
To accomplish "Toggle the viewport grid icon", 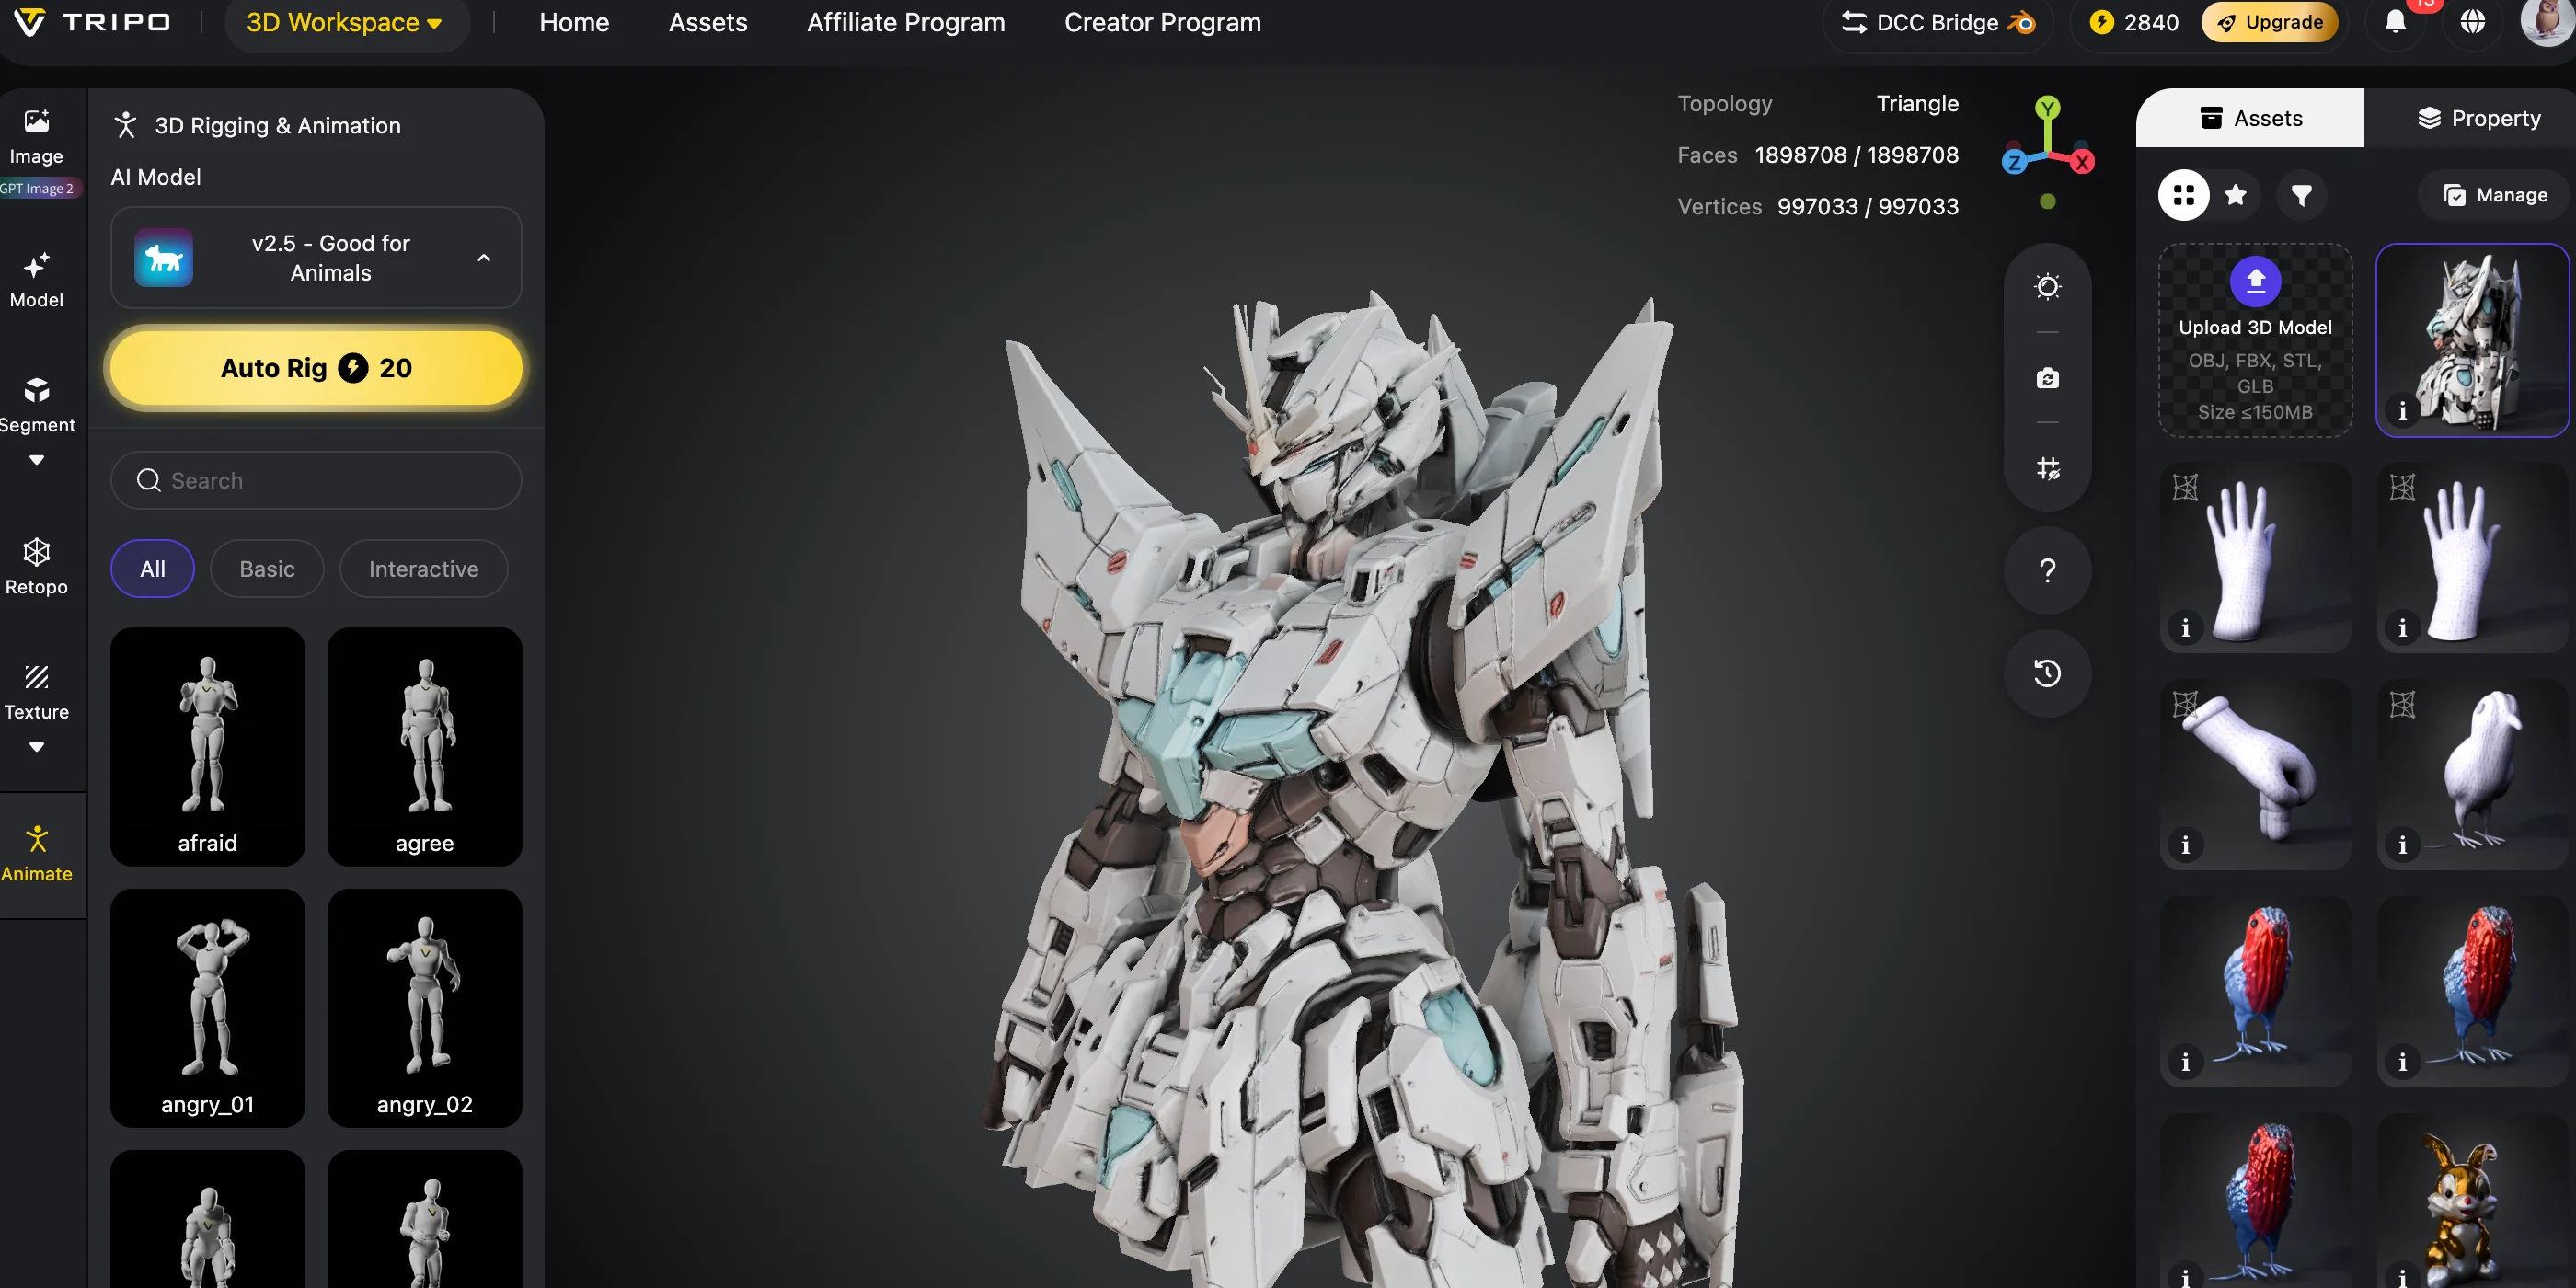I will (2047, 468).
